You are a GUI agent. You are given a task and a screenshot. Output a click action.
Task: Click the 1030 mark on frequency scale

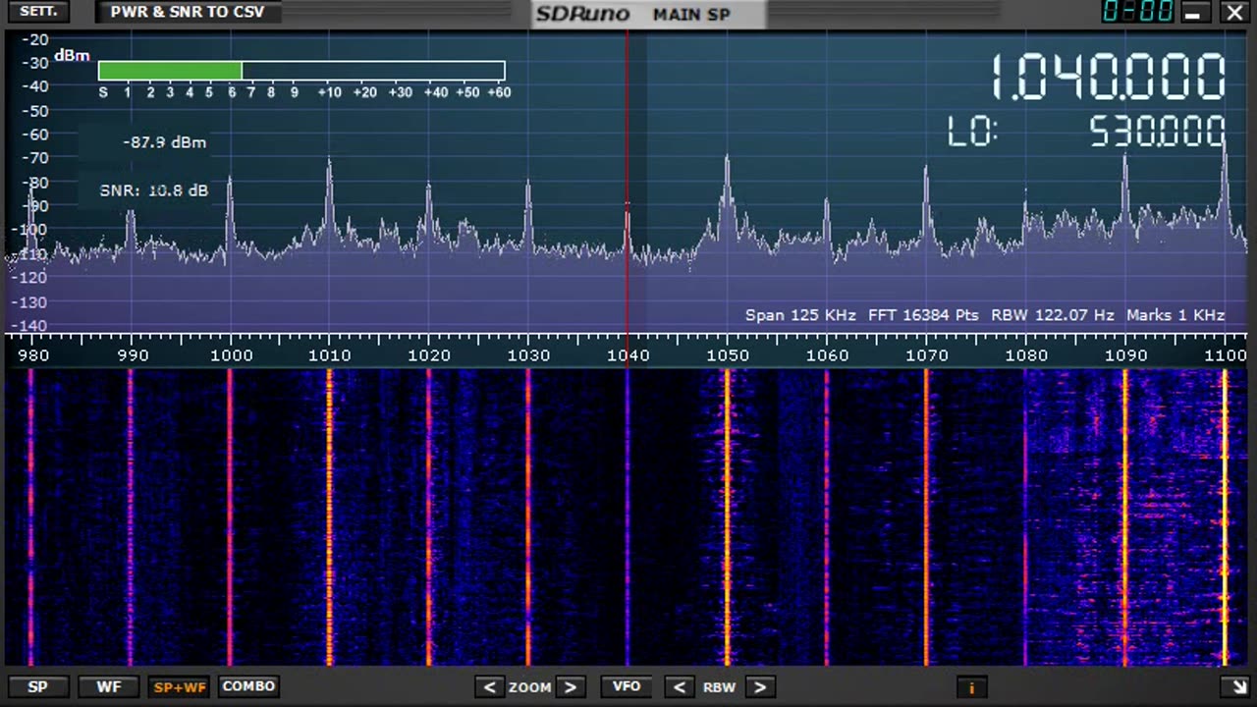tap(528, 355)
